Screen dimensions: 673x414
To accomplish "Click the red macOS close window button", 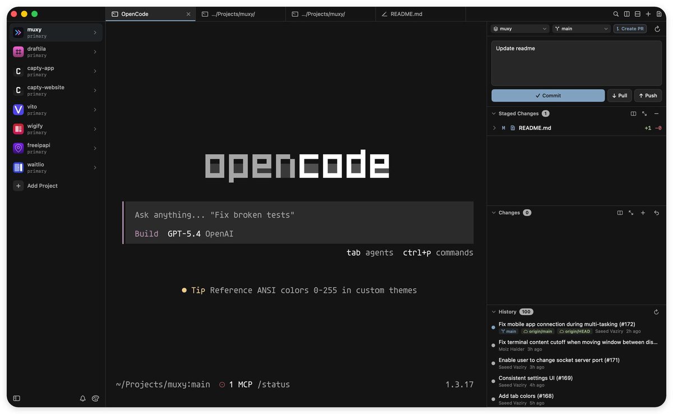I will coord(14,14).
